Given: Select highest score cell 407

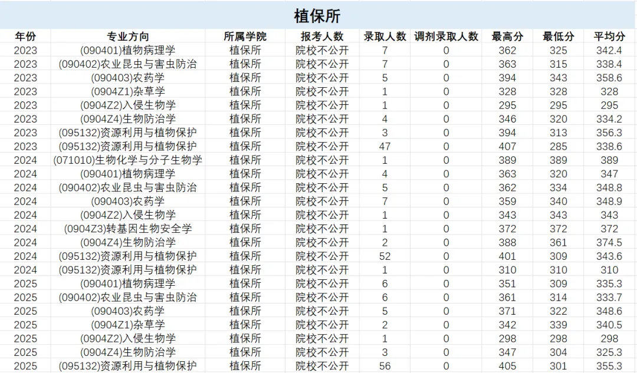Looking at the screenshot, I should [x=507, y=146].
